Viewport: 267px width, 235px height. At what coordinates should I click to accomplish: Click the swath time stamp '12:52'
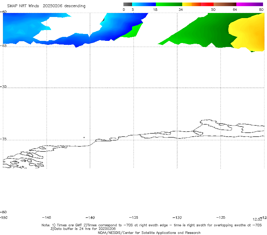click(257, 219)
